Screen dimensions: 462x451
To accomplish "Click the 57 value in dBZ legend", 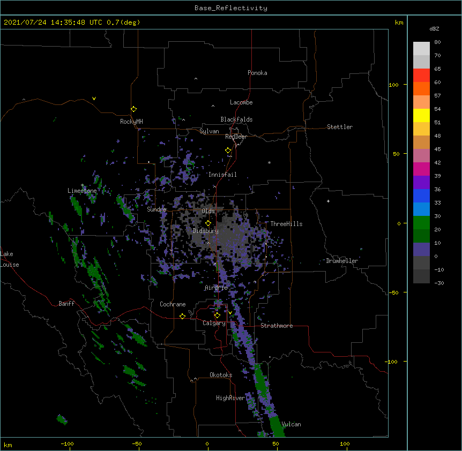I will [x=437, y=96].
